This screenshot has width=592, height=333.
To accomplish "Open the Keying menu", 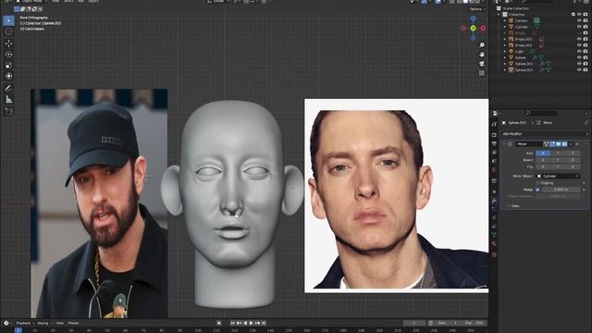I will [43, 323].
